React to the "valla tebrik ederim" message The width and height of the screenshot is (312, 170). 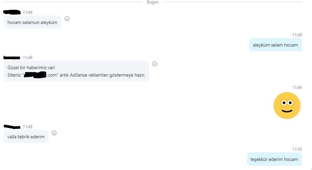54,133
